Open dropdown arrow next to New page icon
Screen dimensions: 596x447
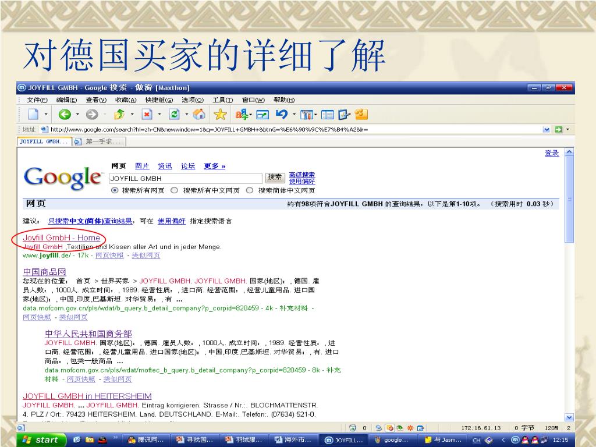[x=45, y=114]
